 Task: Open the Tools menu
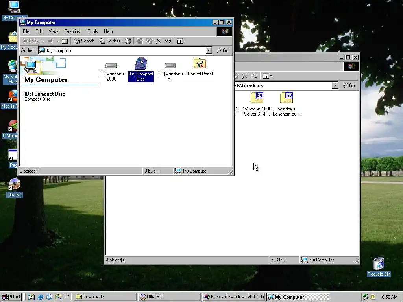pos(92,31)
